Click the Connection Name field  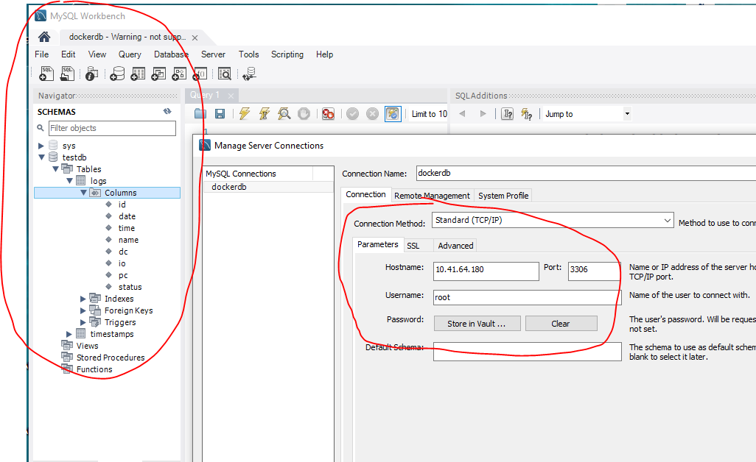[x=586, y=174]
